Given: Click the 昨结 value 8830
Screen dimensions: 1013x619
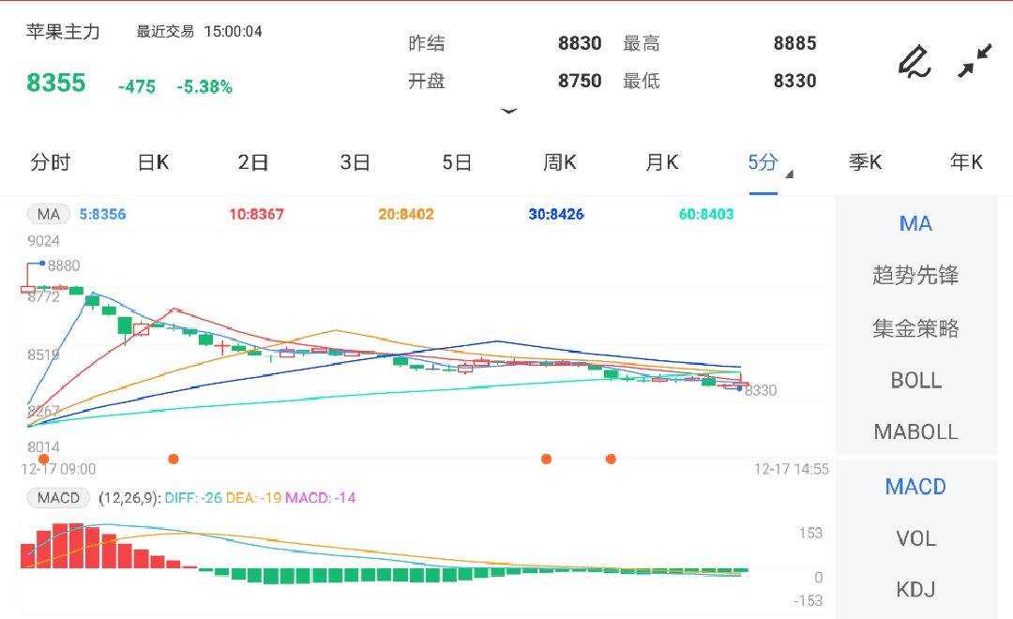Looking at the screenshot, I should [x=580, y=43].
